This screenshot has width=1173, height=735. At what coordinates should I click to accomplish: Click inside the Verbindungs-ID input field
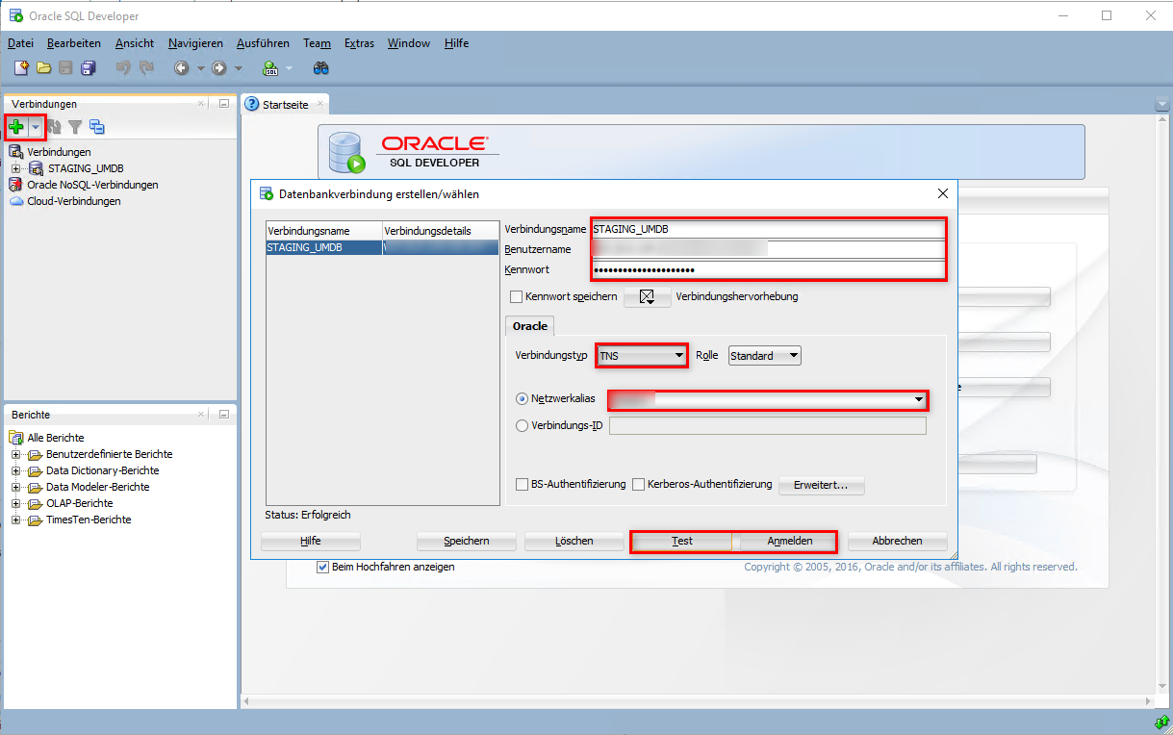tap(765, 425)
